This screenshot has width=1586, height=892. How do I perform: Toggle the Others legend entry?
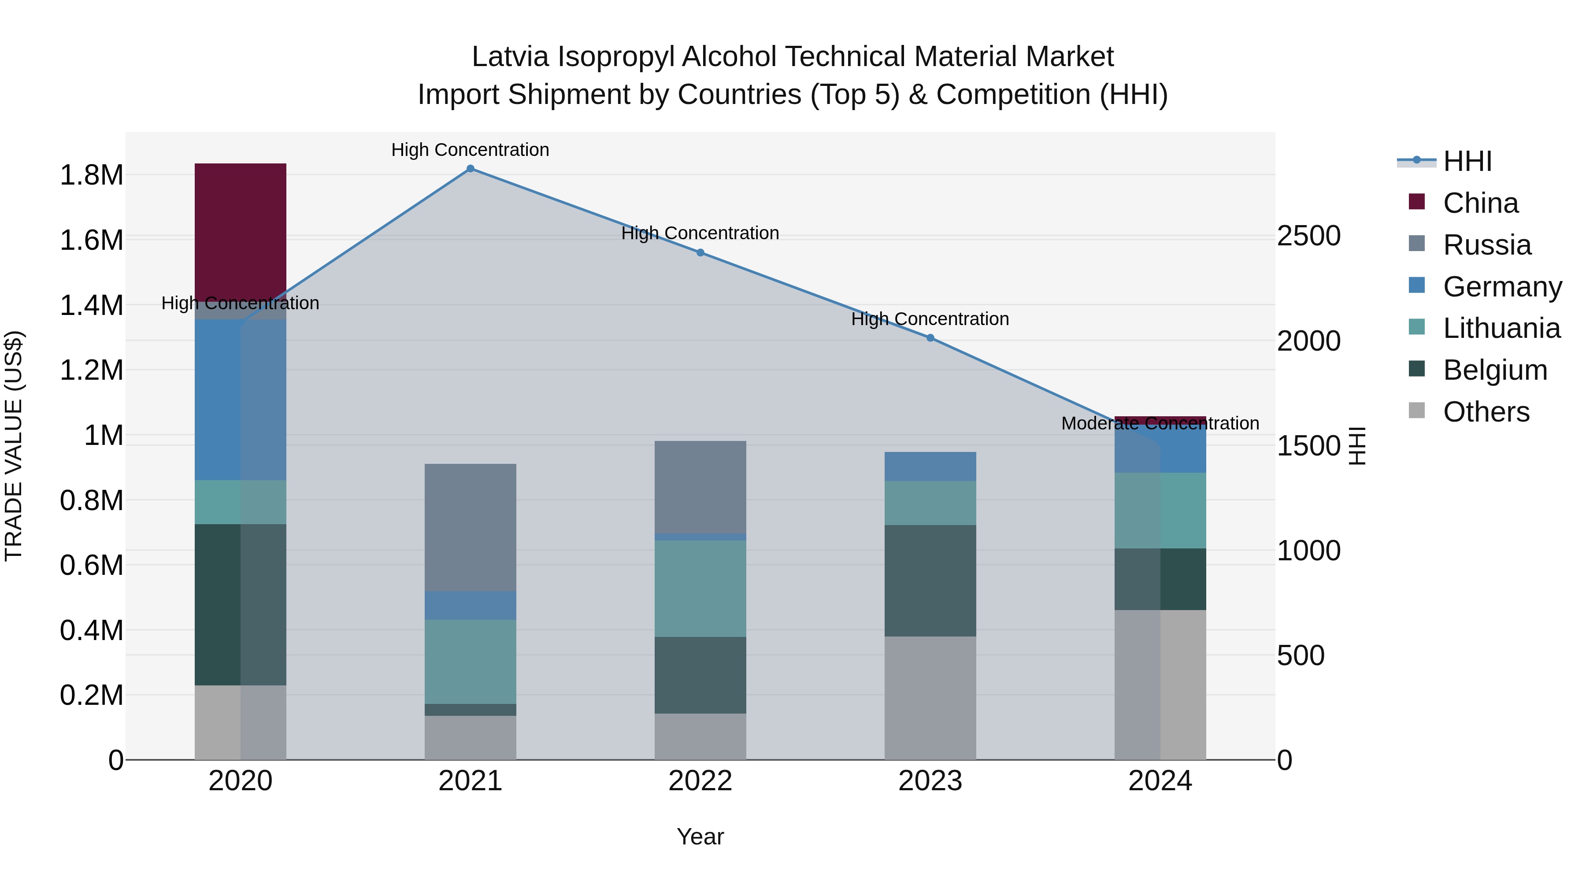coord(1469,412)
